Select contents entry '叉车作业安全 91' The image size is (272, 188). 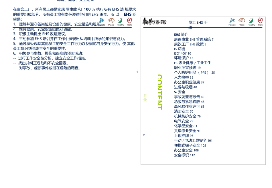click(x=187, y=131)
